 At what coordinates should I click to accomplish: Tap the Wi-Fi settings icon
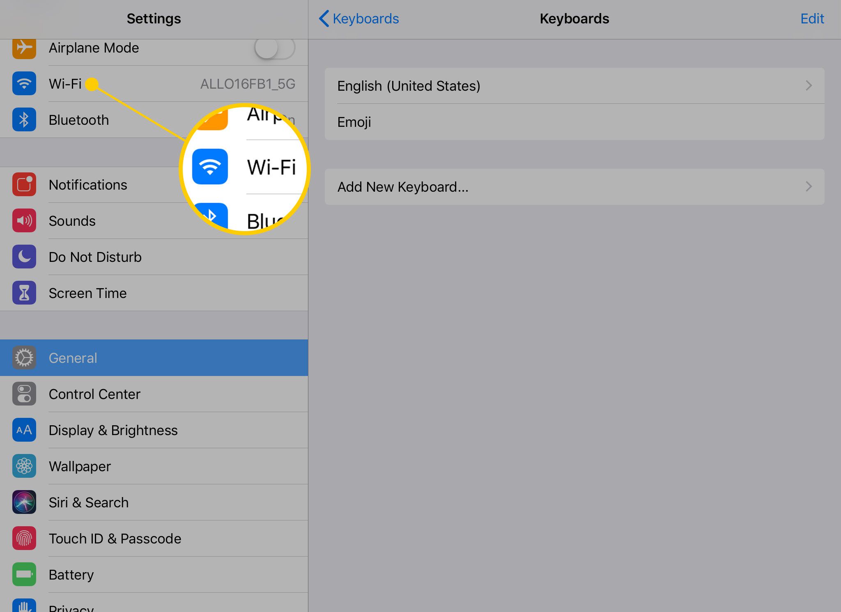[x=23, y=83]
